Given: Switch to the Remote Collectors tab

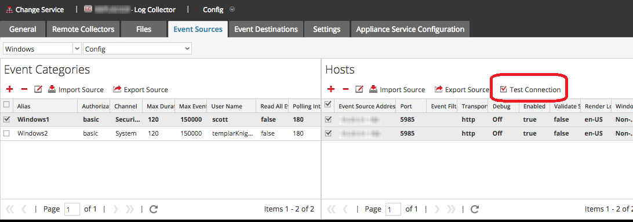Looking at the screenshot, I should click(83, 29).
